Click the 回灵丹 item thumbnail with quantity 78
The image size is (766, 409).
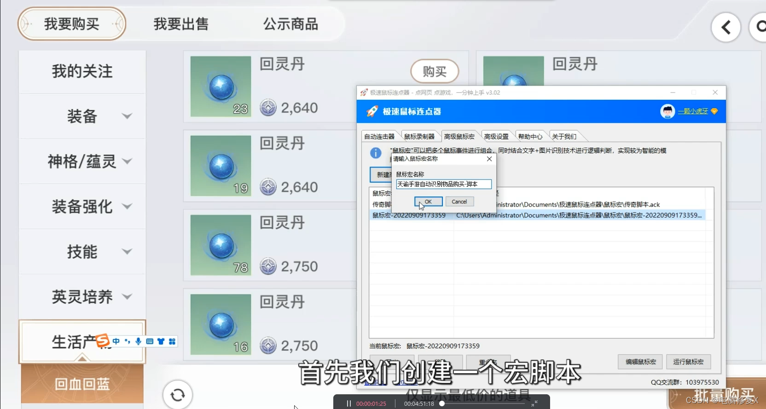[221, 245]
